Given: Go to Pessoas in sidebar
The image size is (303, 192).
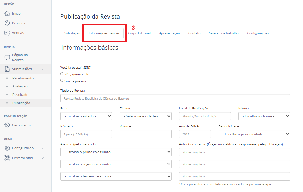Looking at the screenshot, I should click(19, 23).
